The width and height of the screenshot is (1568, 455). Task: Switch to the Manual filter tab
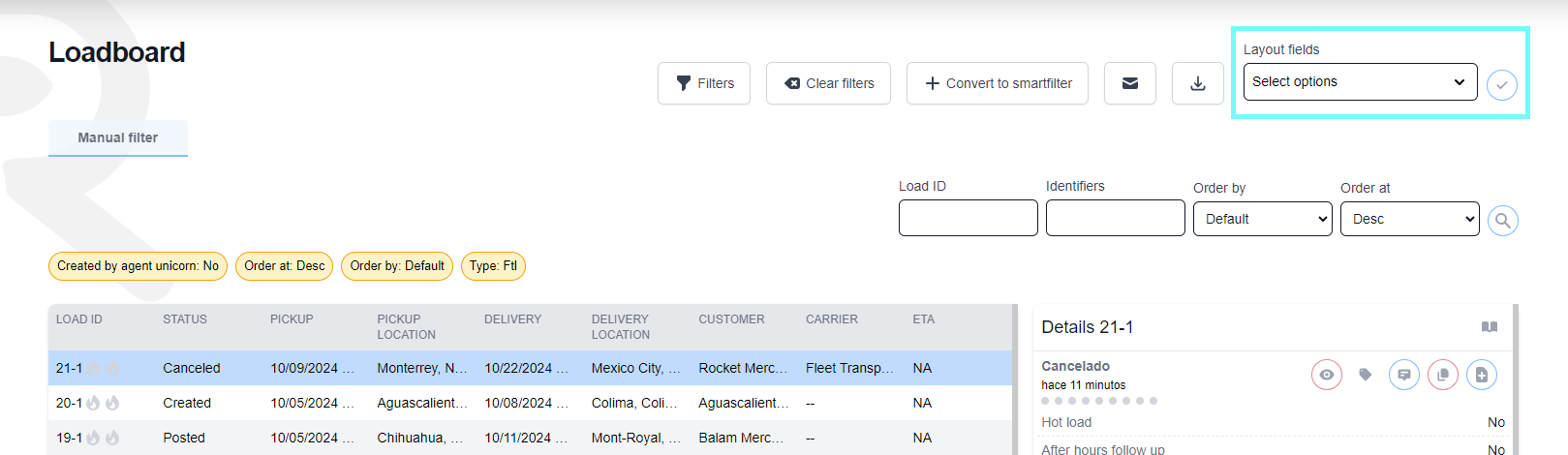118,137
